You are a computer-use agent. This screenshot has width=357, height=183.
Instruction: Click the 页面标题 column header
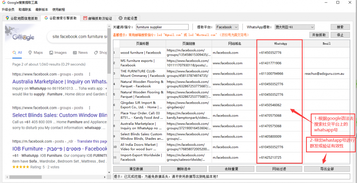pos(143,43)
